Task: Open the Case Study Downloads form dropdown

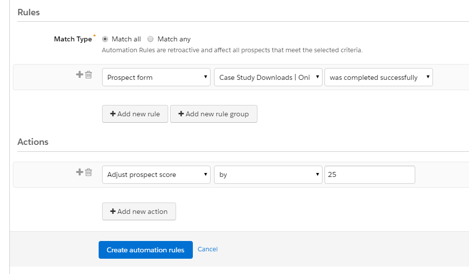Action: coord(268,77)
